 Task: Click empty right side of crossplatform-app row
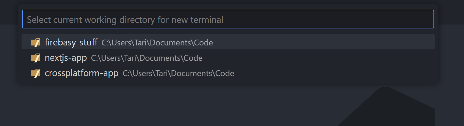coord(336,73)
